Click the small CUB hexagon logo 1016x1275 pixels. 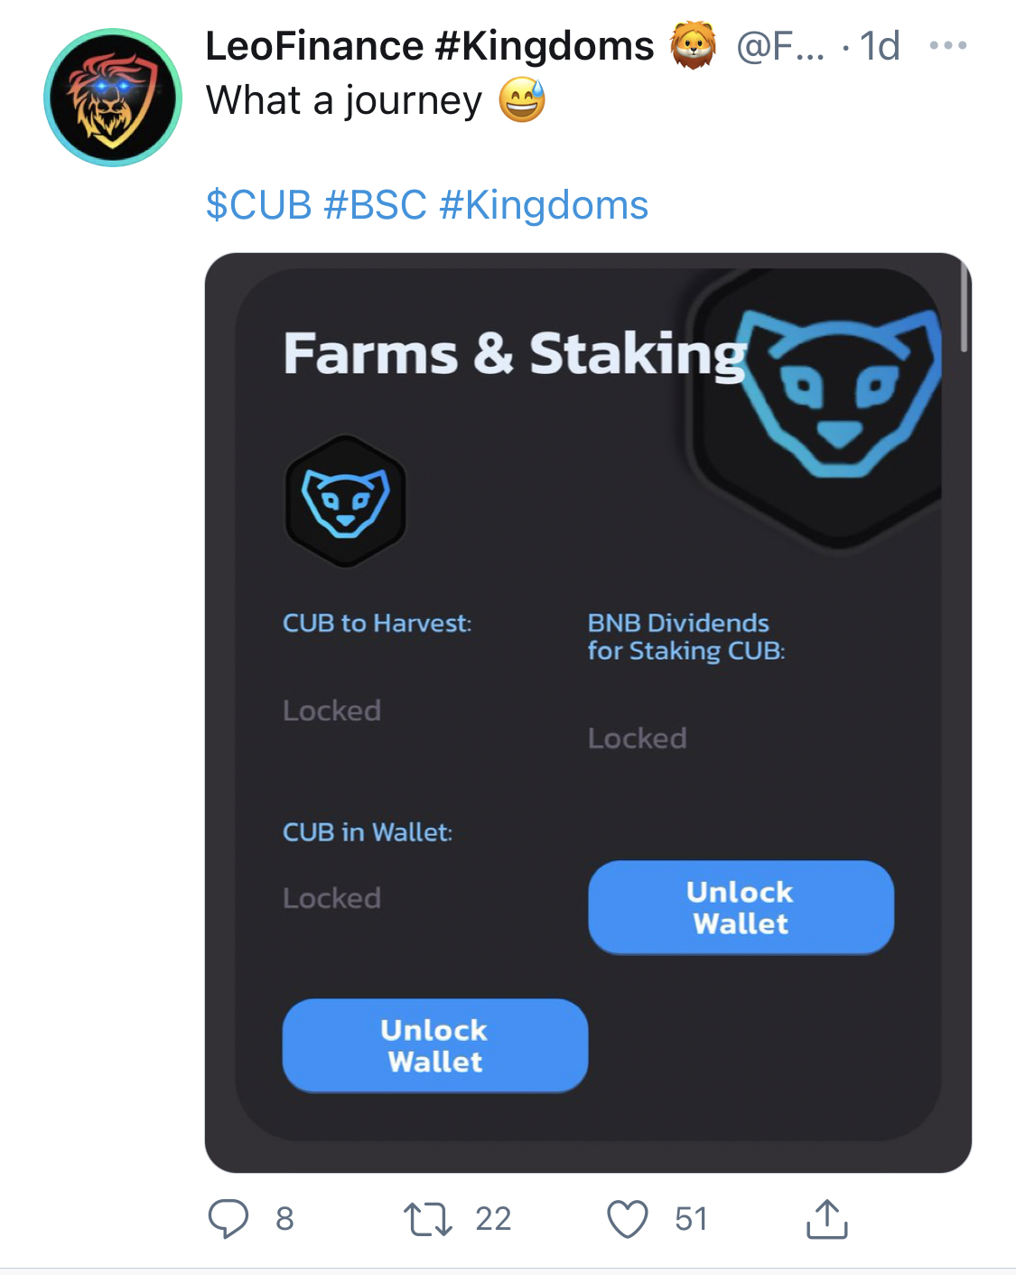(346, 502)
